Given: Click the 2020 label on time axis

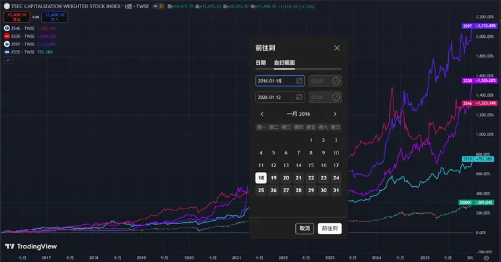Looking at the screenshot, I should click(189, 257).
